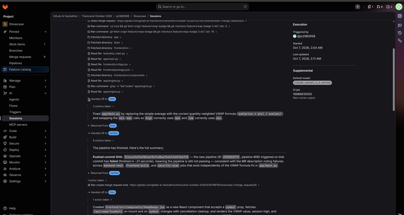Open Raw runner output link
The width and height of the screenshot is (404, 215).
pos(304,98)
